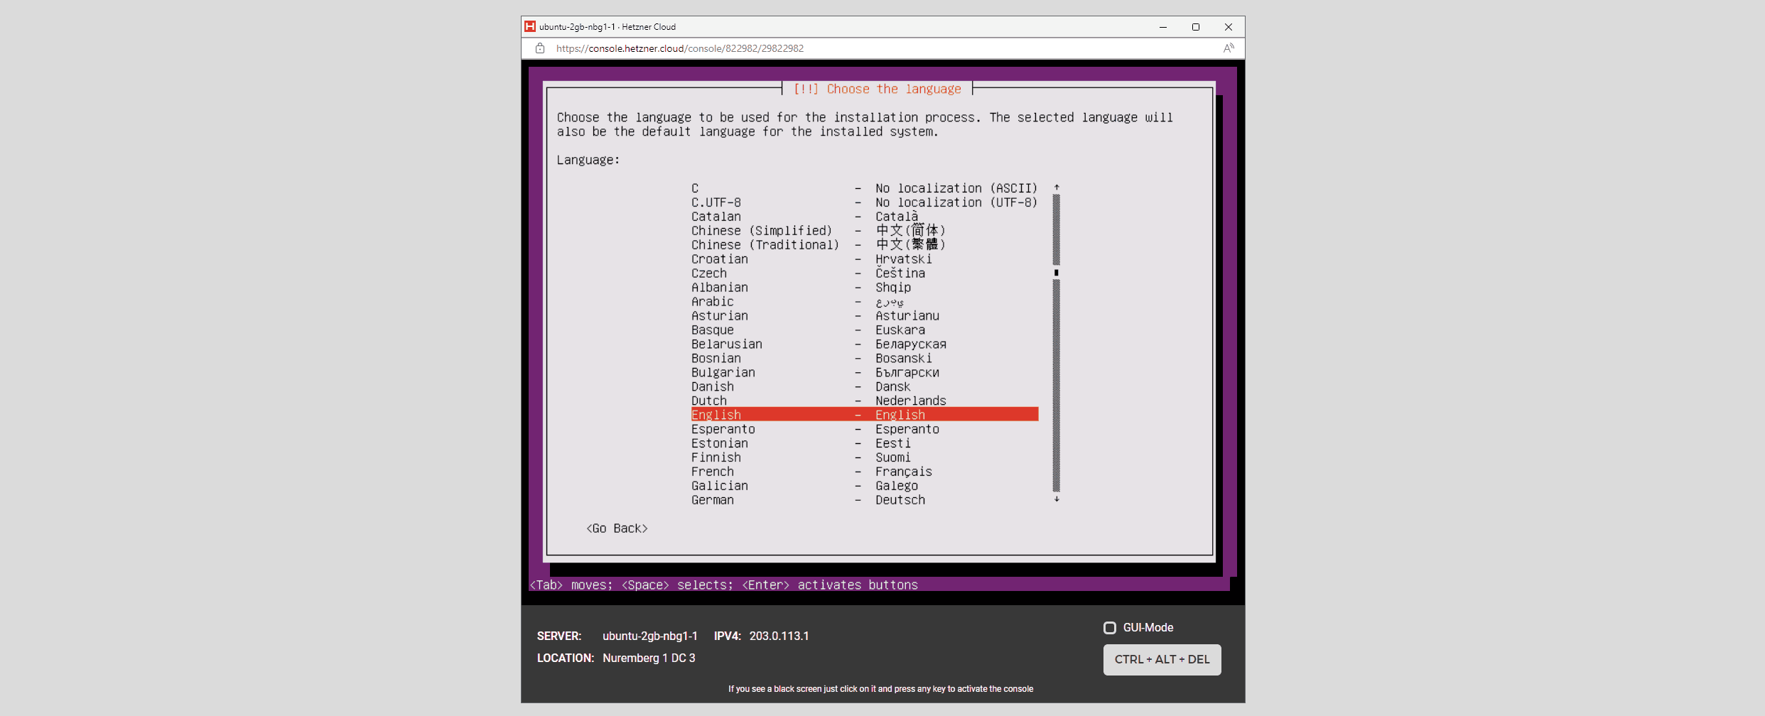Click the console URL in the address bar
The image size is (1765, 716).
pos(680,48)
